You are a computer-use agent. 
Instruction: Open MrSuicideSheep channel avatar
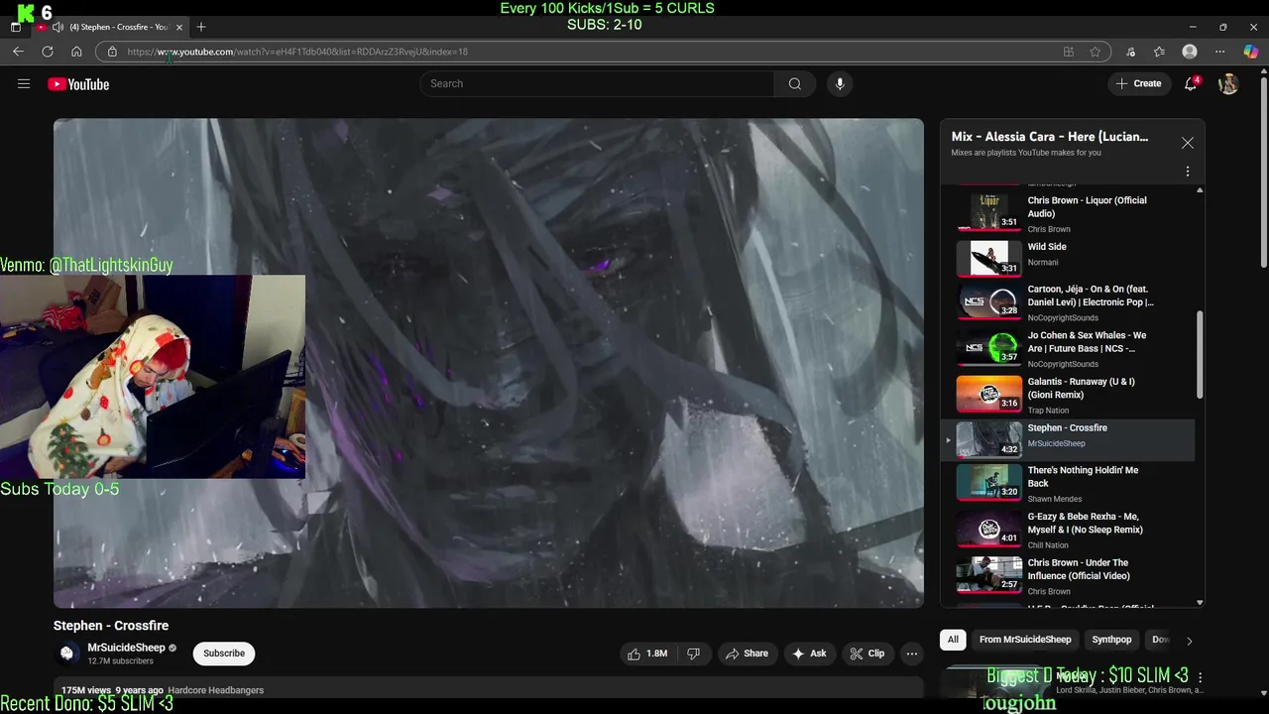click(x=66, y=653)
